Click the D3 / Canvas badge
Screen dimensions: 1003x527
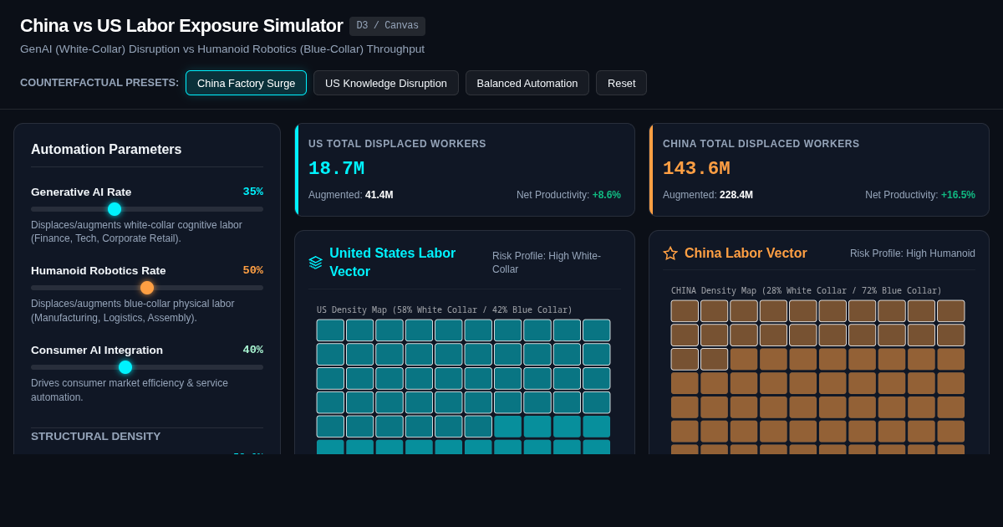pyautogui.click(x=387, y=26)
